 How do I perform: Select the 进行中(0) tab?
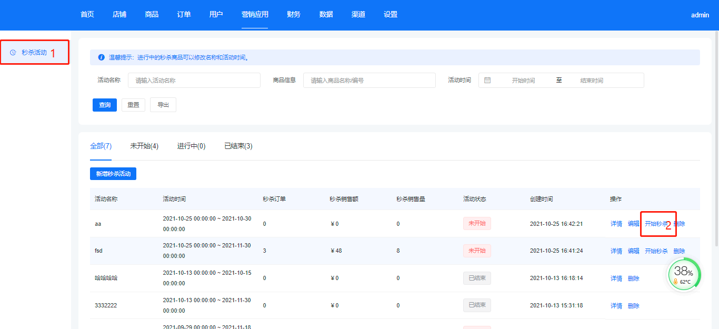tap(191, 146)
